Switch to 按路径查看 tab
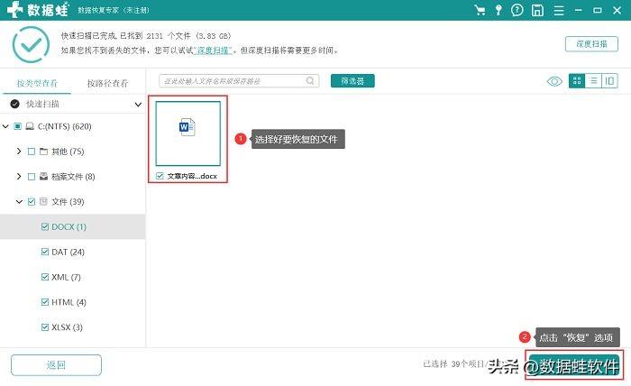This screenshot has width=631, height=386. tap(107, 83)
